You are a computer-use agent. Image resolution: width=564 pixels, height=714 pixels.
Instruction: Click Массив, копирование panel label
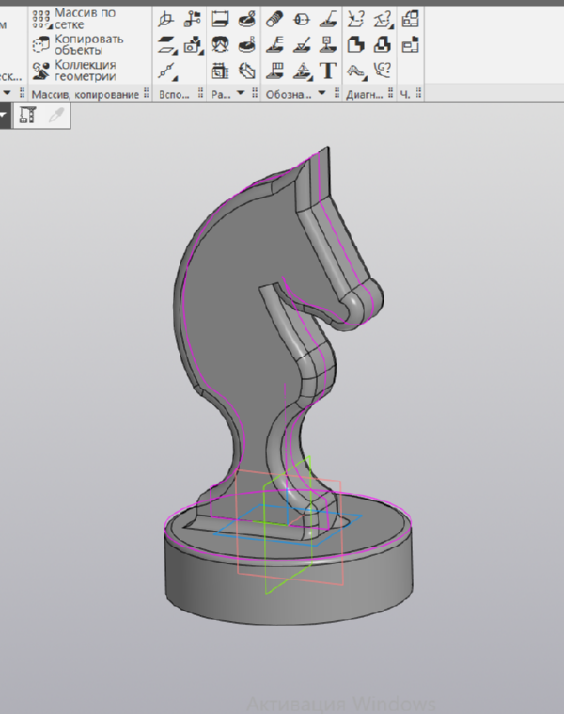(85, 94)
